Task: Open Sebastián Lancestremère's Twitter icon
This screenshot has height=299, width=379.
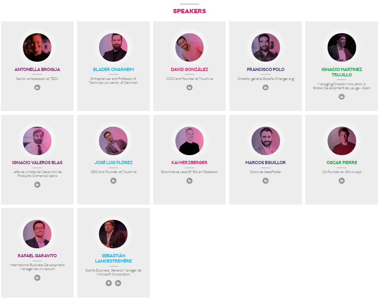Action: coord(109,283)
